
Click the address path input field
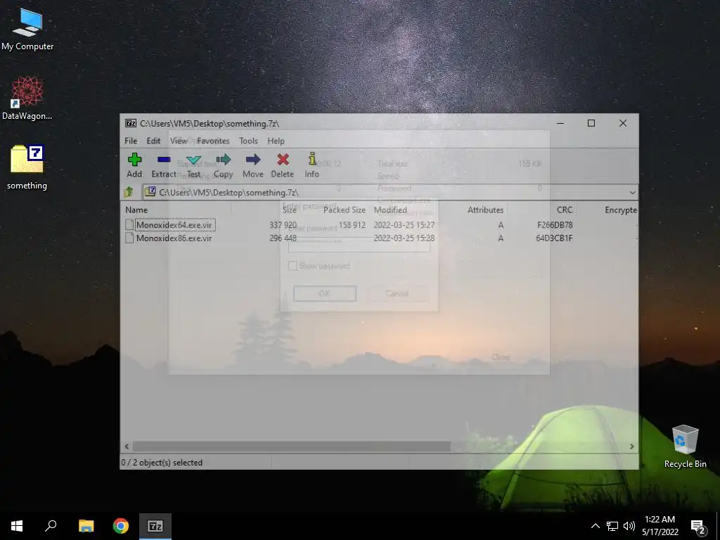pyautogui.click(x=390, y=193)
